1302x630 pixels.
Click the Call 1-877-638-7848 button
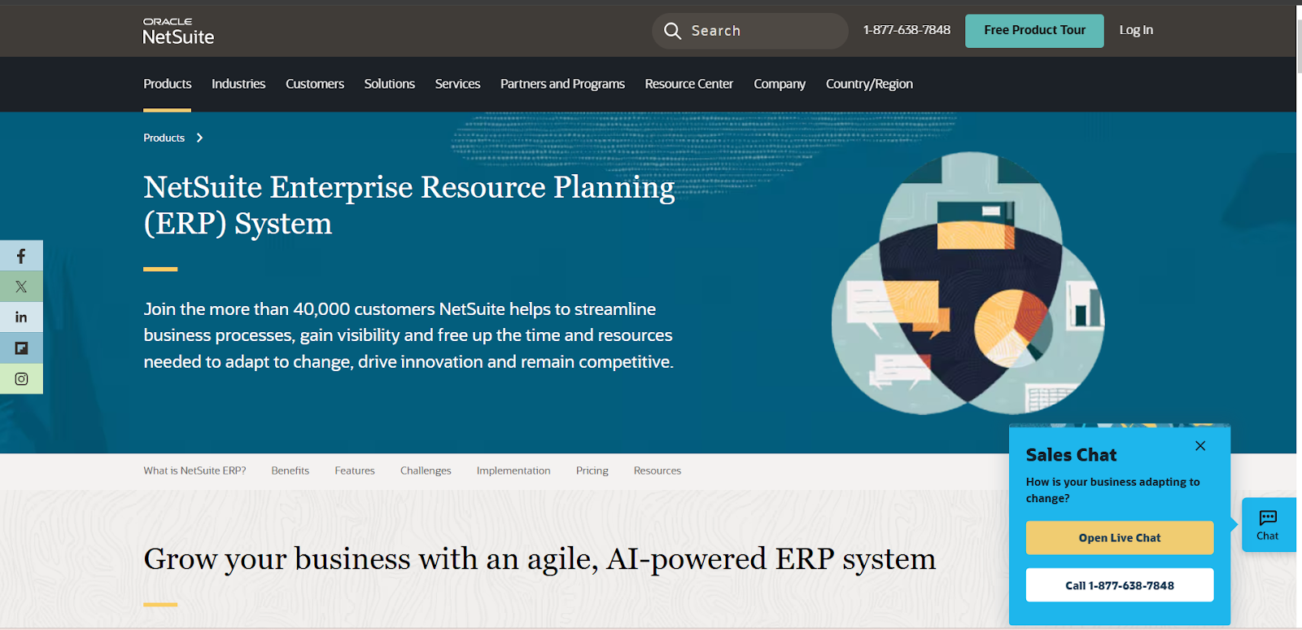(x=1120, y=585)
